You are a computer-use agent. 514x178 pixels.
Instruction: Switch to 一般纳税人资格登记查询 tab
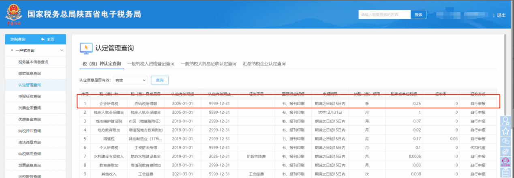click(150, 64)
